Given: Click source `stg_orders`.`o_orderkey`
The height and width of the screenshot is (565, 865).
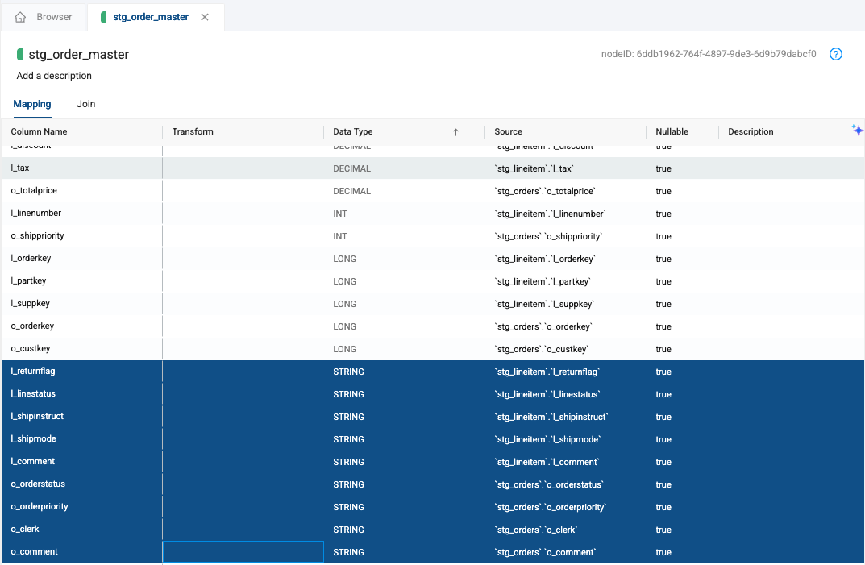Looking at the screenshot, I should 543,326.
